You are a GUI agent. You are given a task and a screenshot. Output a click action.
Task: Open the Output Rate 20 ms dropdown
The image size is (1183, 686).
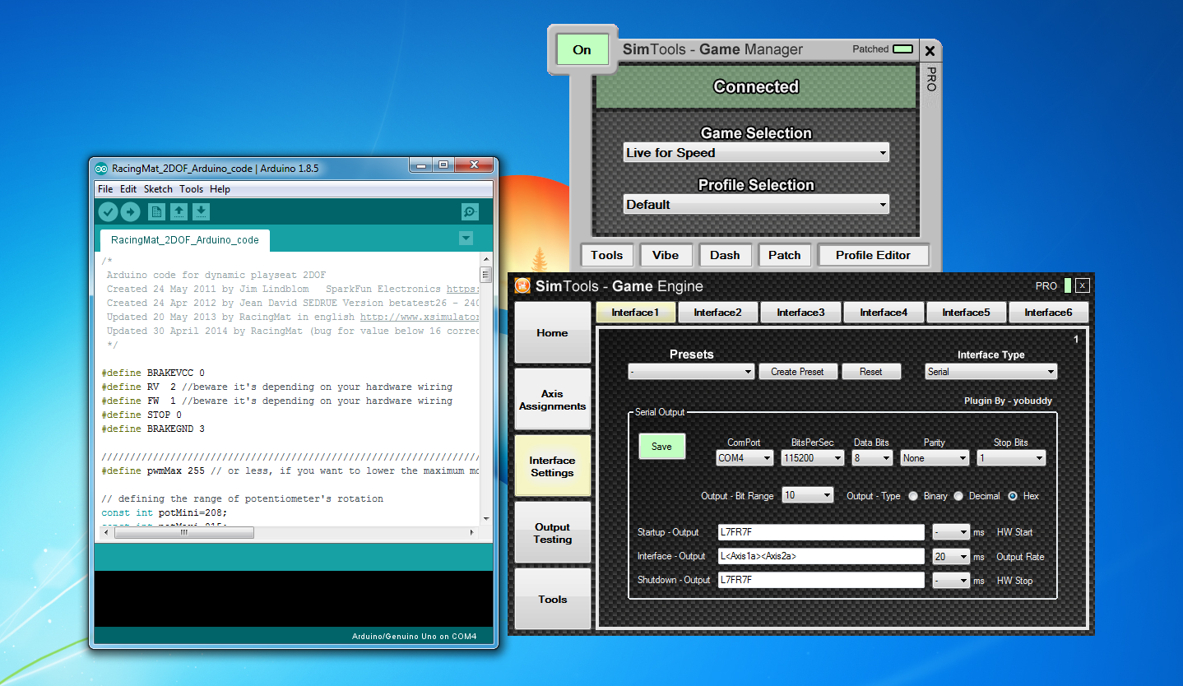(951, 557)
